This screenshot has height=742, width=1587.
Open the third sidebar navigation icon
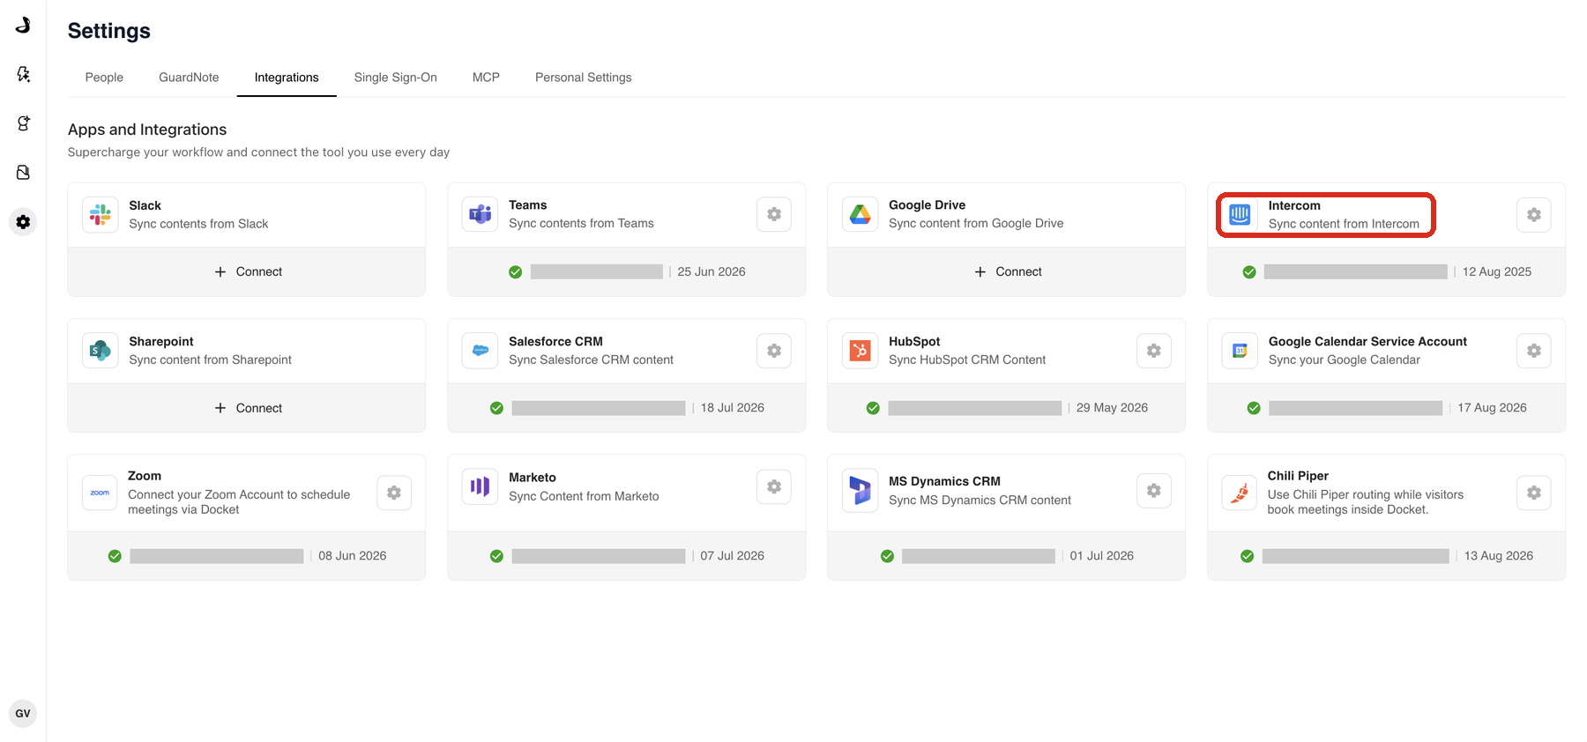click(23, 123)
